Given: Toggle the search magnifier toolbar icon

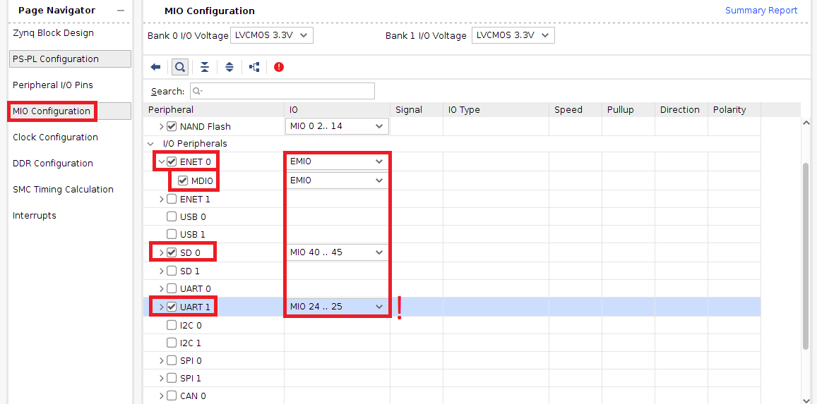Looking at the screenshot, I should [x=180, y=67].
